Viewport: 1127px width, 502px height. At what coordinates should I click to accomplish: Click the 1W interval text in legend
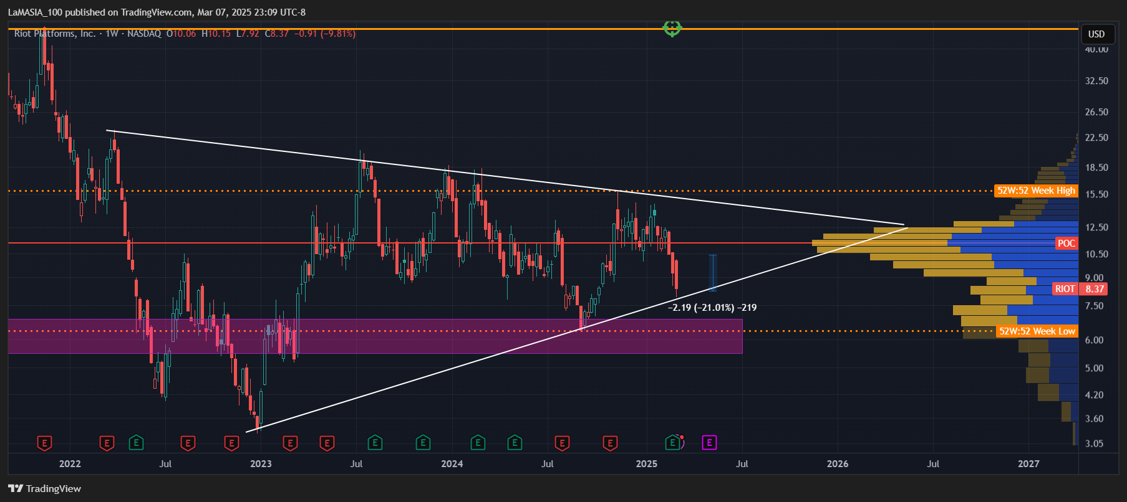[112, 34]
